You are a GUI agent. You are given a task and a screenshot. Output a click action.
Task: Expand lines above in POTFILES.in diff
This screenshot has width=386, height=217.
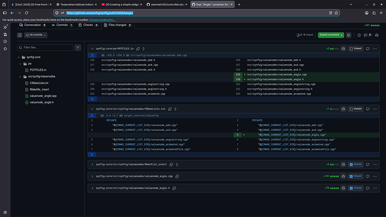tap(92, 55)
